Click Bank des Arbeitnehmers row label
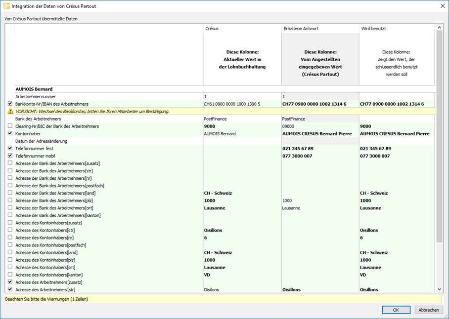Viewport: 449px width, 319px height. point(38,119)
